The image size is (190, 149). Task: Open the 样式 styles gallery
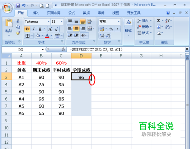point(128,27)
